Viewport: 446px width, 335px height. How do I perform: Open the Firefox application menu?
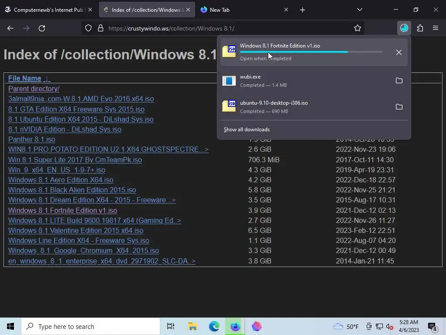click(436, 28)
